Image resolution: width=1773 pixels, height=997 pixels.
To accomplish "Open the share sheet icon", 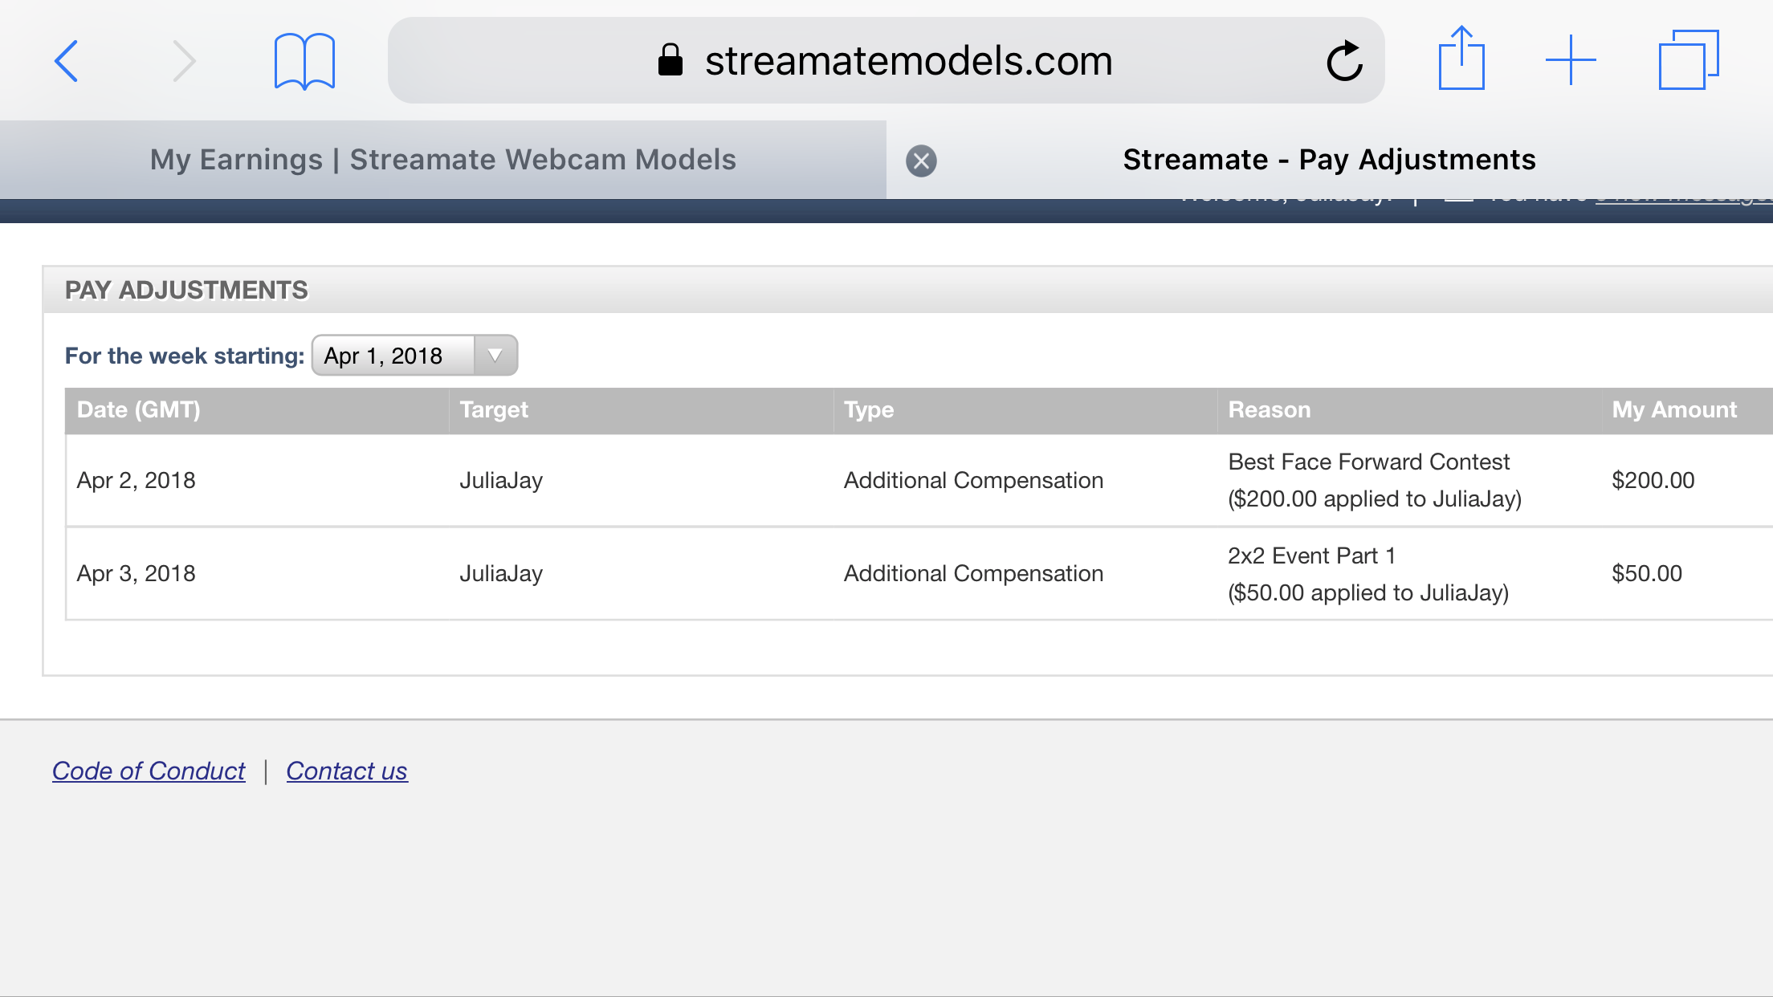I will pyautogui.click(x=1461, y=58).
